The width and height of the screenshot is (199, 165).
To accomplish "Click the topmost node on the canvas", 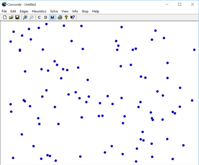I will coord(46,24).
